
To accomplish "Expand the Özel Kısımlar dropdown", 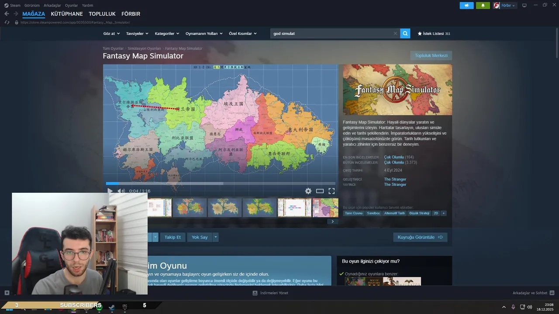I will point(243,34).
